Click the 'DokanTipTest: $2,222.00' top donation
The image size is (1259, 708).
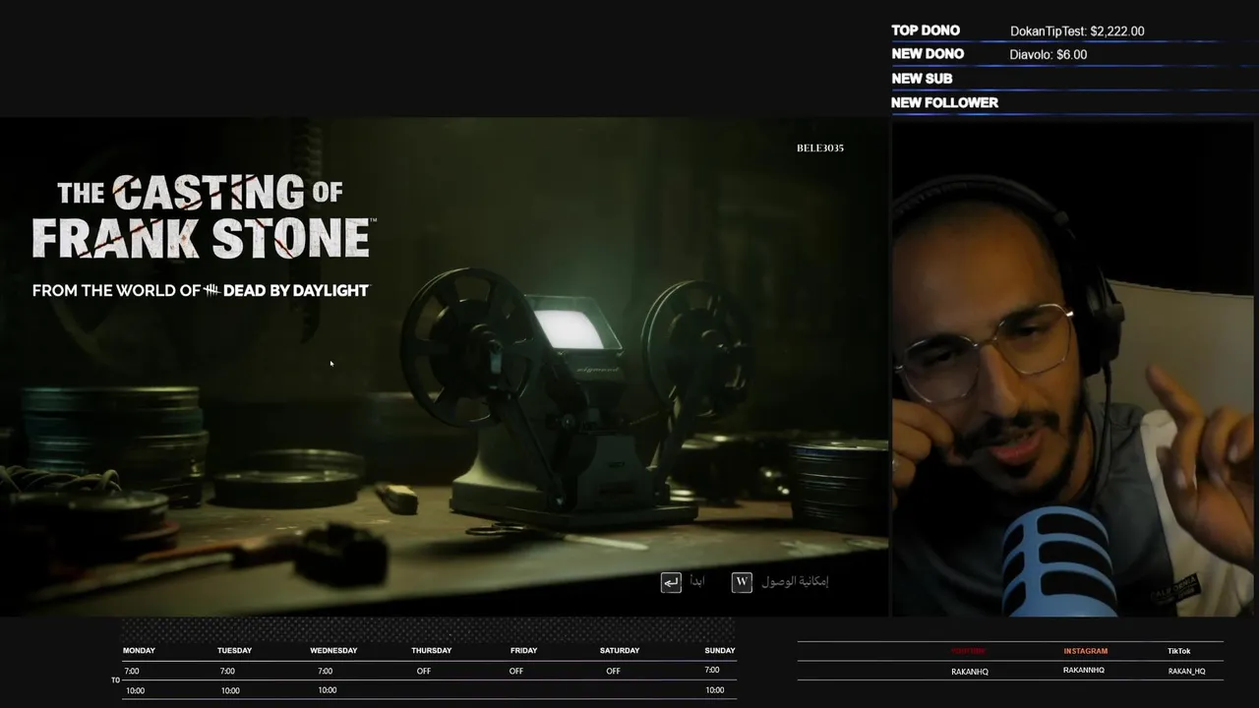pyautogui.click(x=1077, y=31)
